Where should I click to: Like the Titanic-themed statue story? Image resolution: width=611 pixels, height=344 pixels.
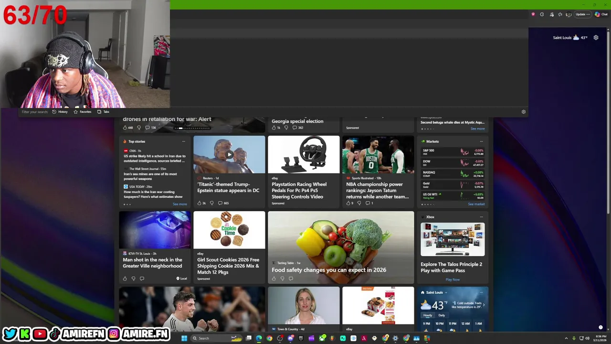(200, 203)
